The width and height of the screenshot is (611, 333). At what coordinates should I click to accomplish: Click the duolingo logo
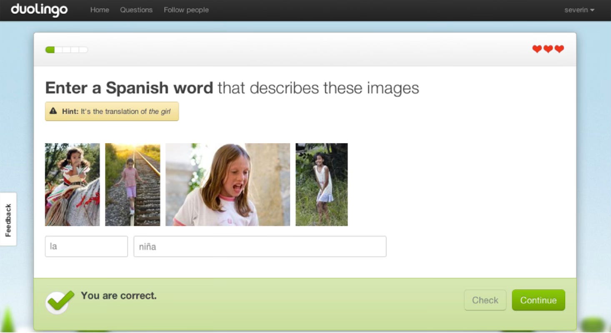[x=39, y=10]
